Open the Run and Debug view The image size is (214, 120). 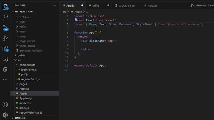5,38
